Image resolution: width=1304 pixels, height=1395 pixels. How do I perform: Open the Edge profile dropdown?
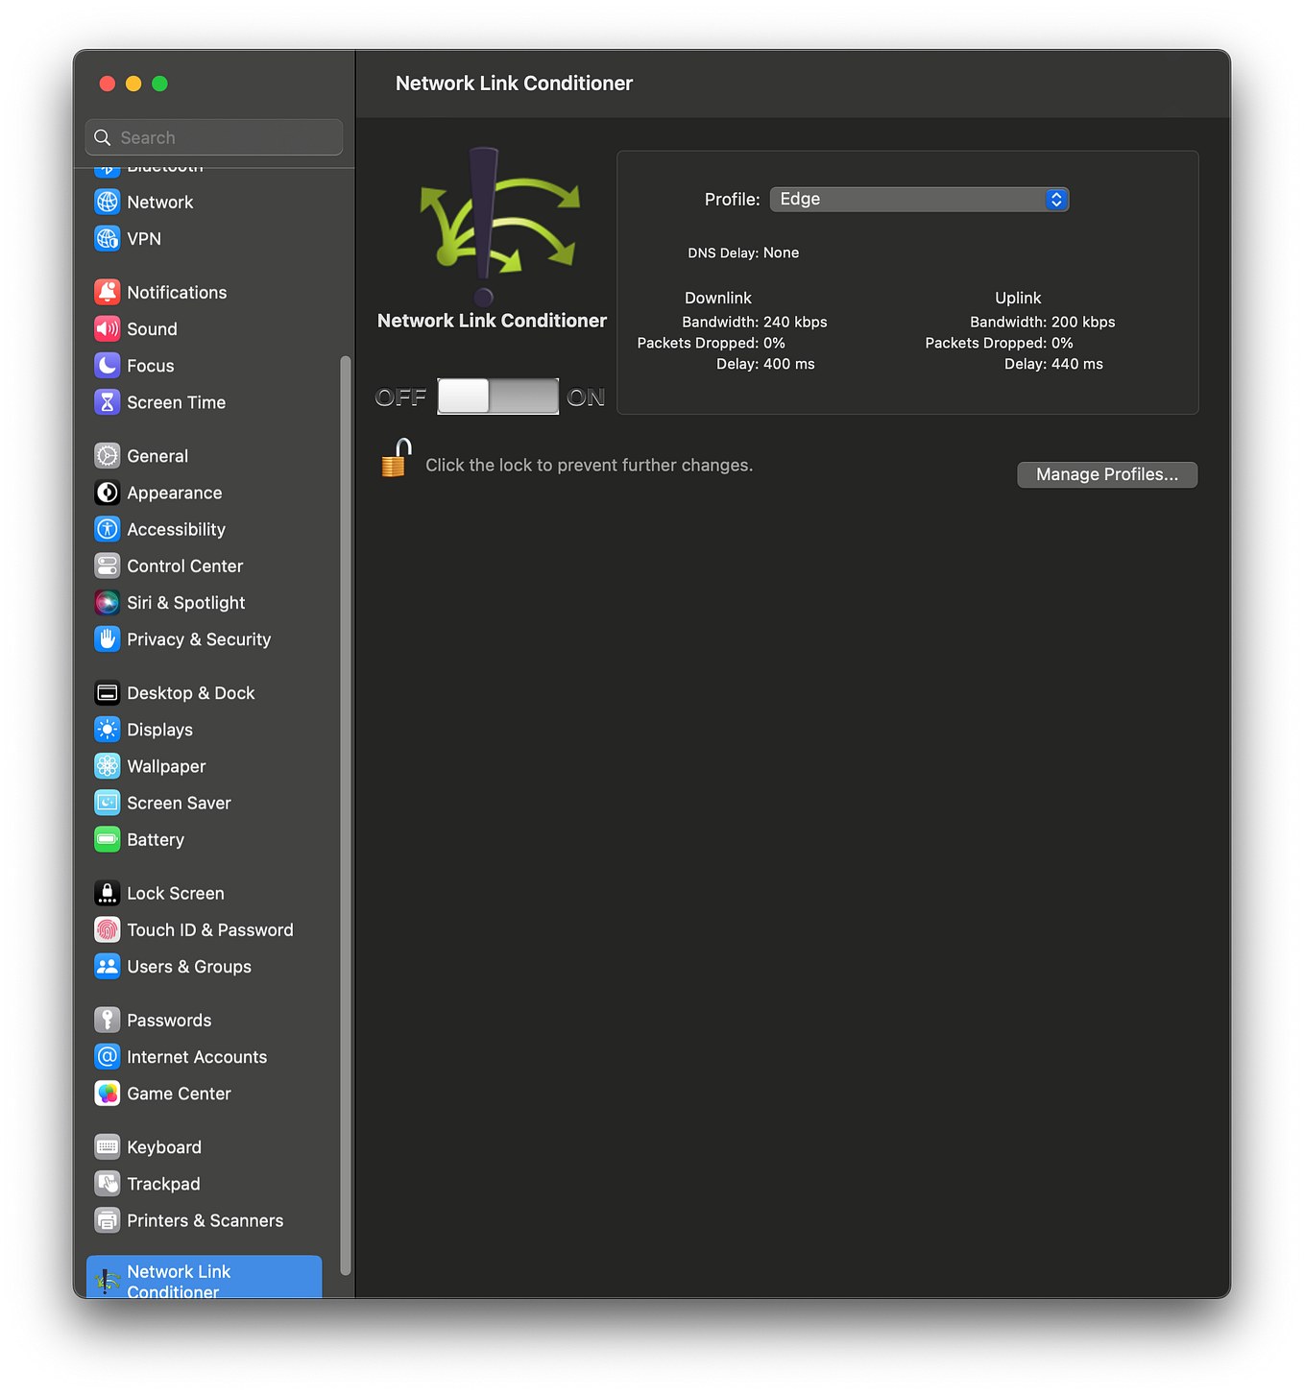918,199
